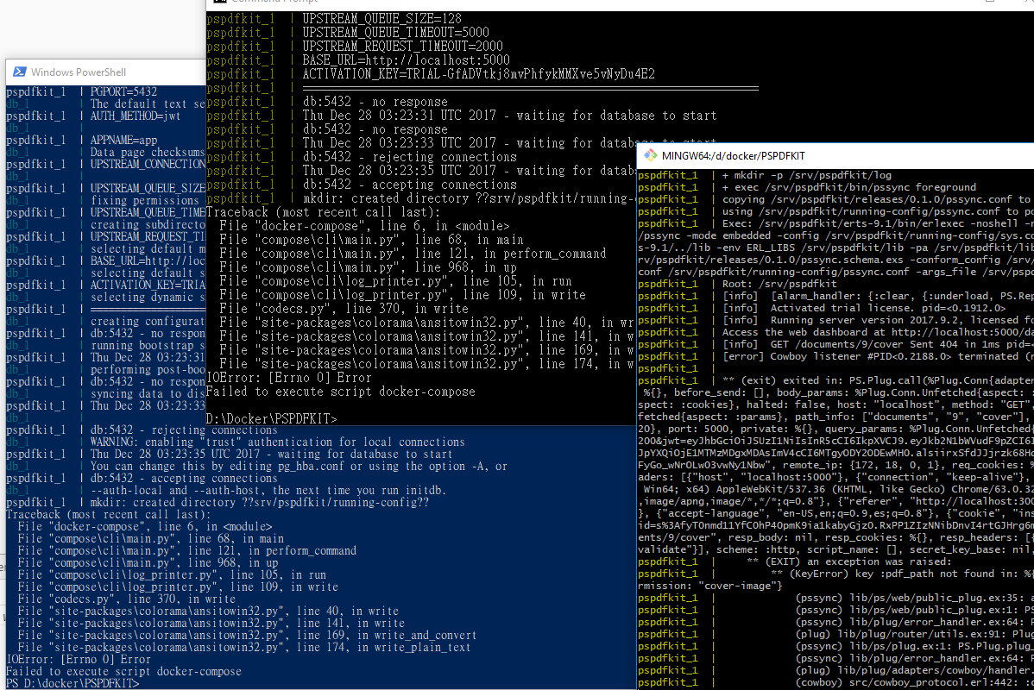The image size is (1034, 690).
Task: Click 'Failed to execute script docker-compose' in Command Prompt
Action: click(340, 392)
